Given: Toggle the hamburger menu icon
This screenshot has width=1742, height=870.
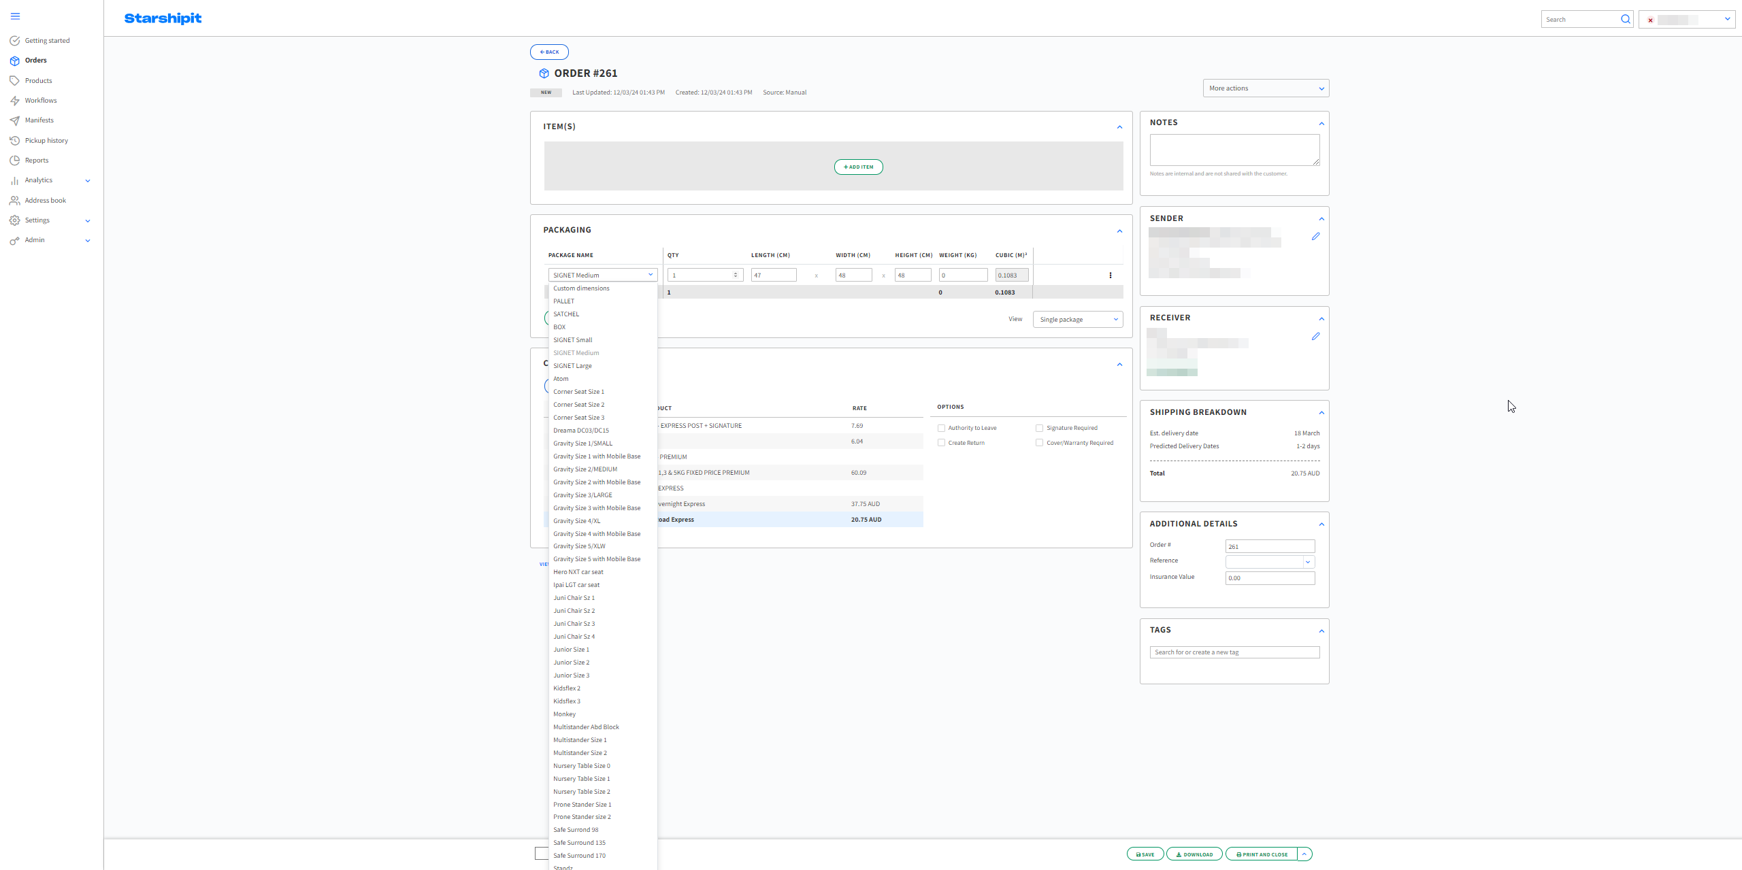Looking at the screenshot, I should (15, 16).
